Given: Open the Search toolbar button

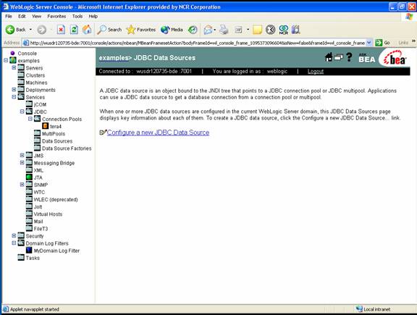Looking at the screenshot, I should (109, 30).
